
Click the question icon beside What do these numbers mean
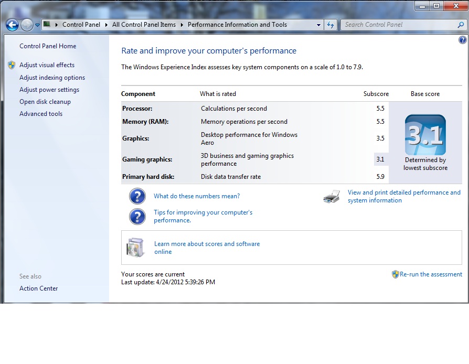[137, 196]
